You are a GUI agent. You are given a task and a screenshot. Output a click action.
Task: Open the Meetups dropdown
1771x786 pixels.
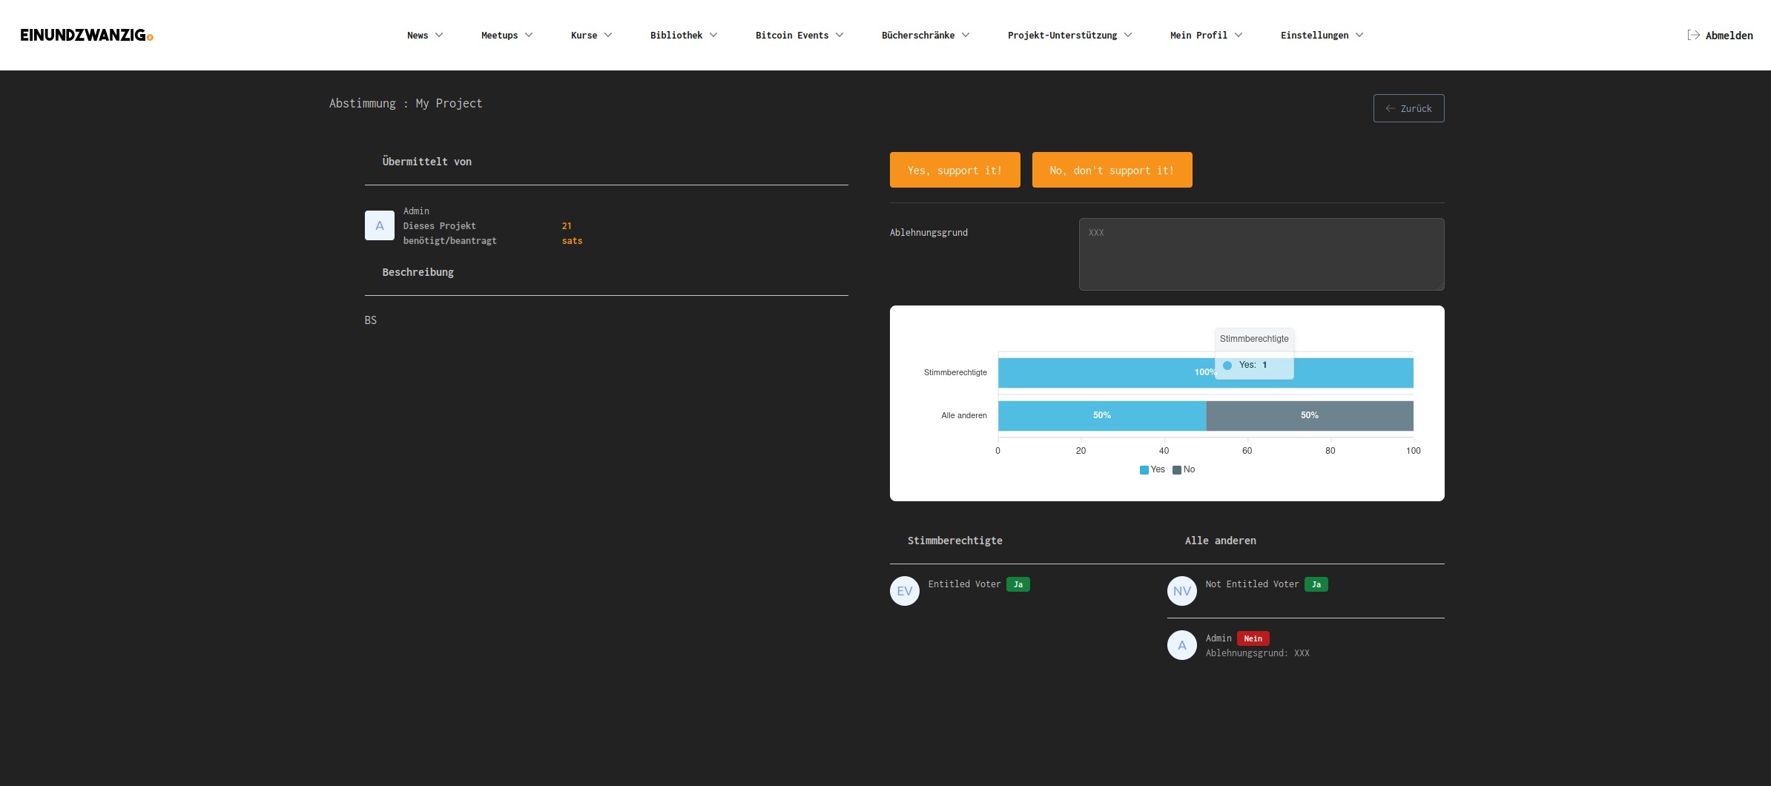pos(507,35)
